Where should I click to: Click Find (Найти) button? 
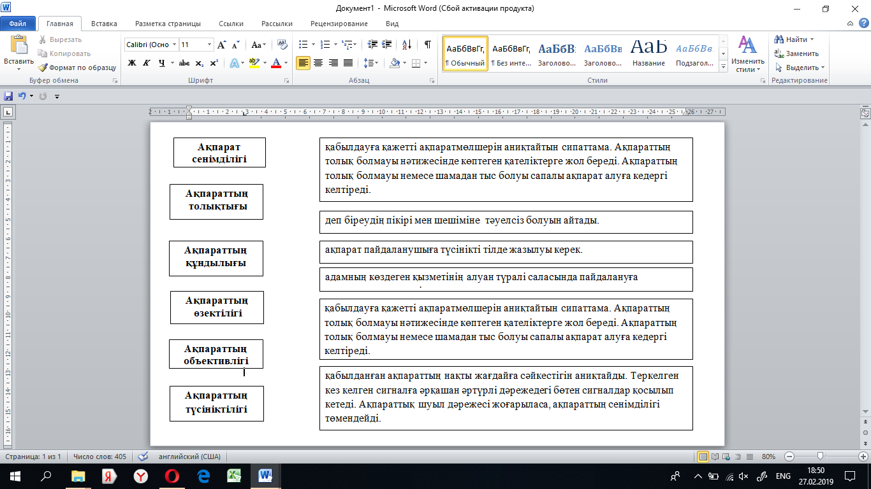pyautogui.click(x=794, y=39)
